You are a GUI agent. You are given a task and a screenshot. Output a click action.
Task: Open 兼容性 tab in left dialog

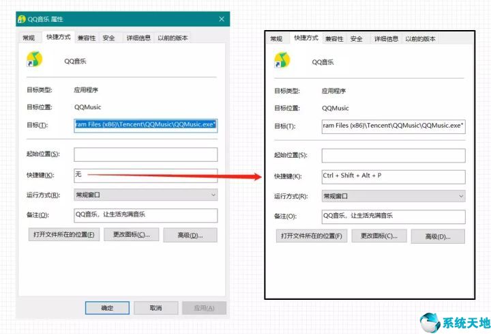point(87,38)
